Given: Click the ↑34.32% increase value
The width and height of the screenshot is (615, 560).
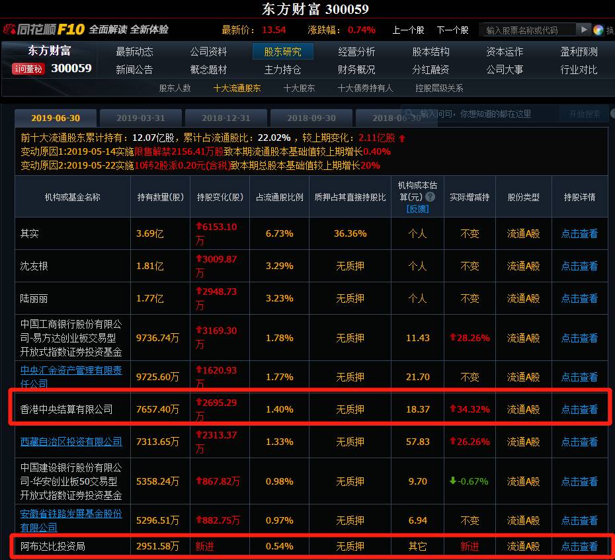Looking at the screenshot, I should tap(470, 409).
